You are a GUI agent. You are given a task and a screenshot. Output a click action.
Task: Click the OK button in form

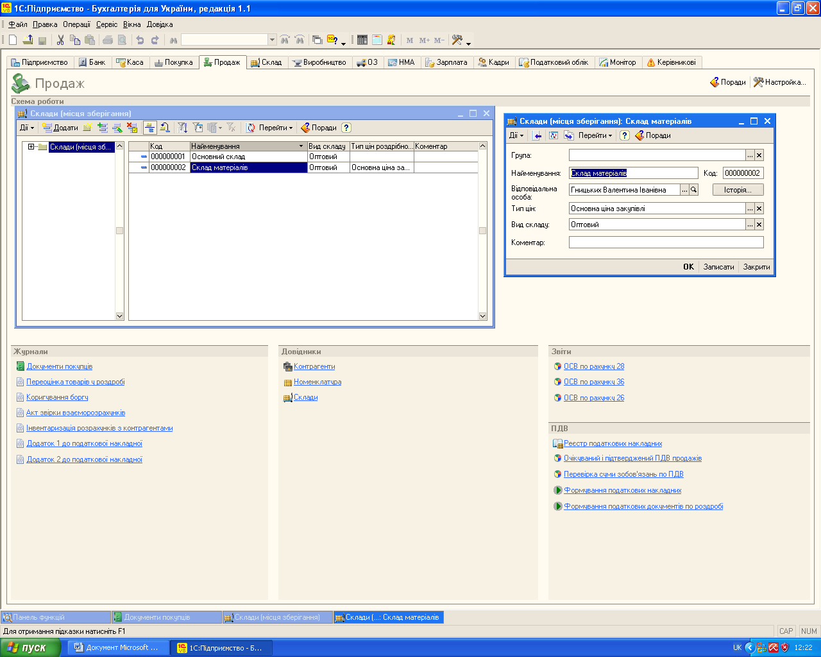point(688,267)
